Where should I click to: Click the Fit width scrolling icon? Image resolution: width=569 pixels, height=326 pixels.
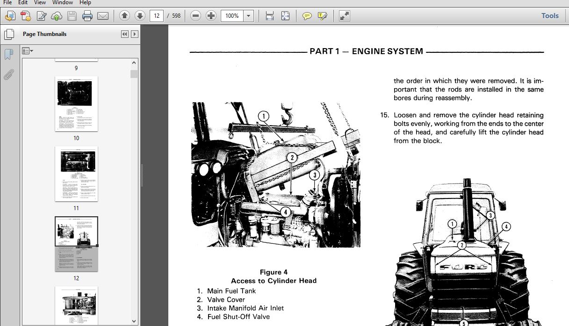[270, 16]
